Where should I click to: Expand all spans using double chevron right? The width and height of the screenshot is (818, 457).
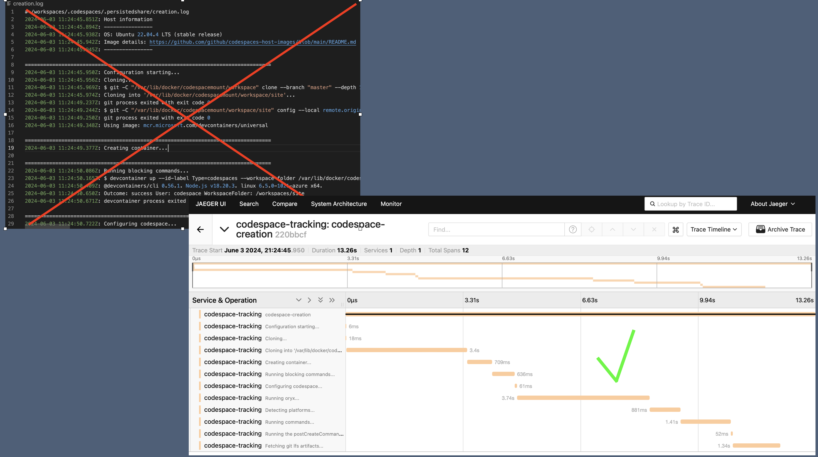click(332, 299)
